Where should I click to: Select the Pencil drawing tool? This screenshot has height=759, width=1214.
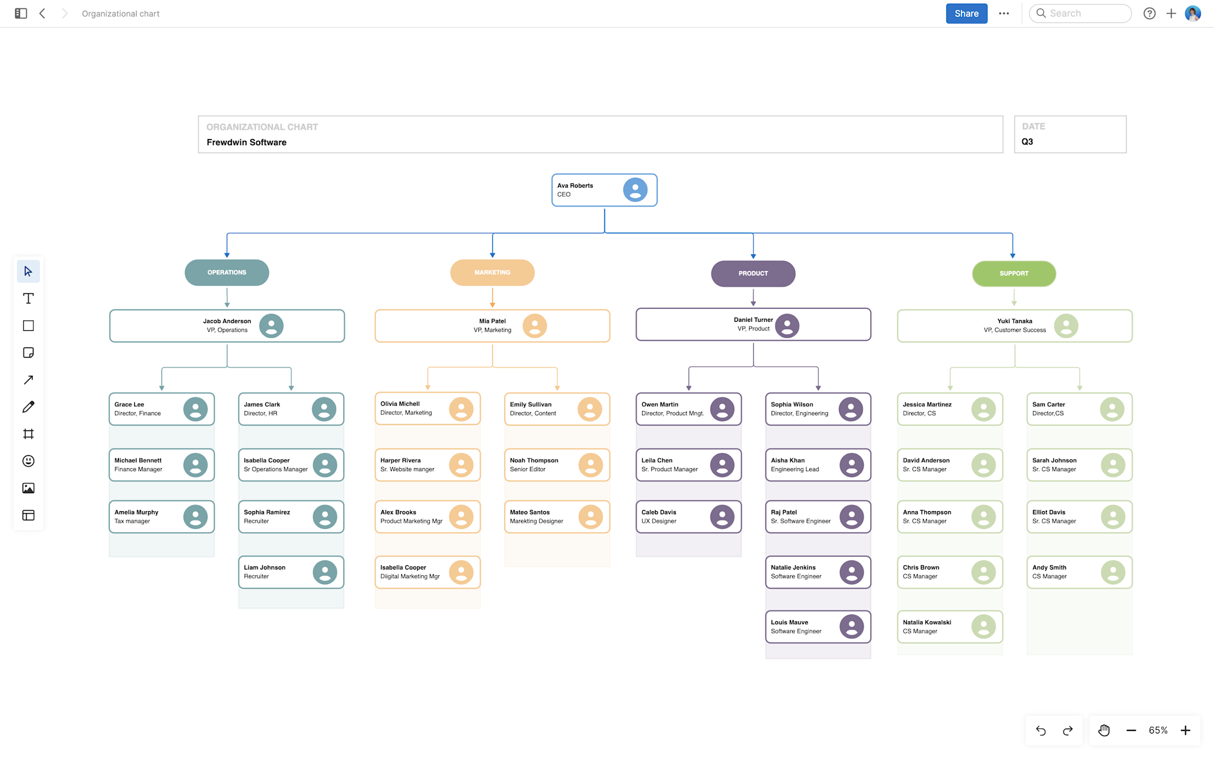click(x=28, y=407)
